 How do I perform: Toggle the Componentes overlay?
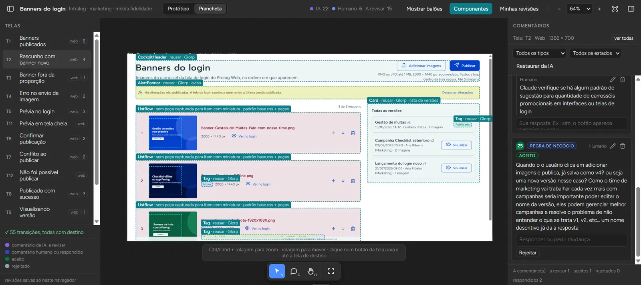(471, 9)
